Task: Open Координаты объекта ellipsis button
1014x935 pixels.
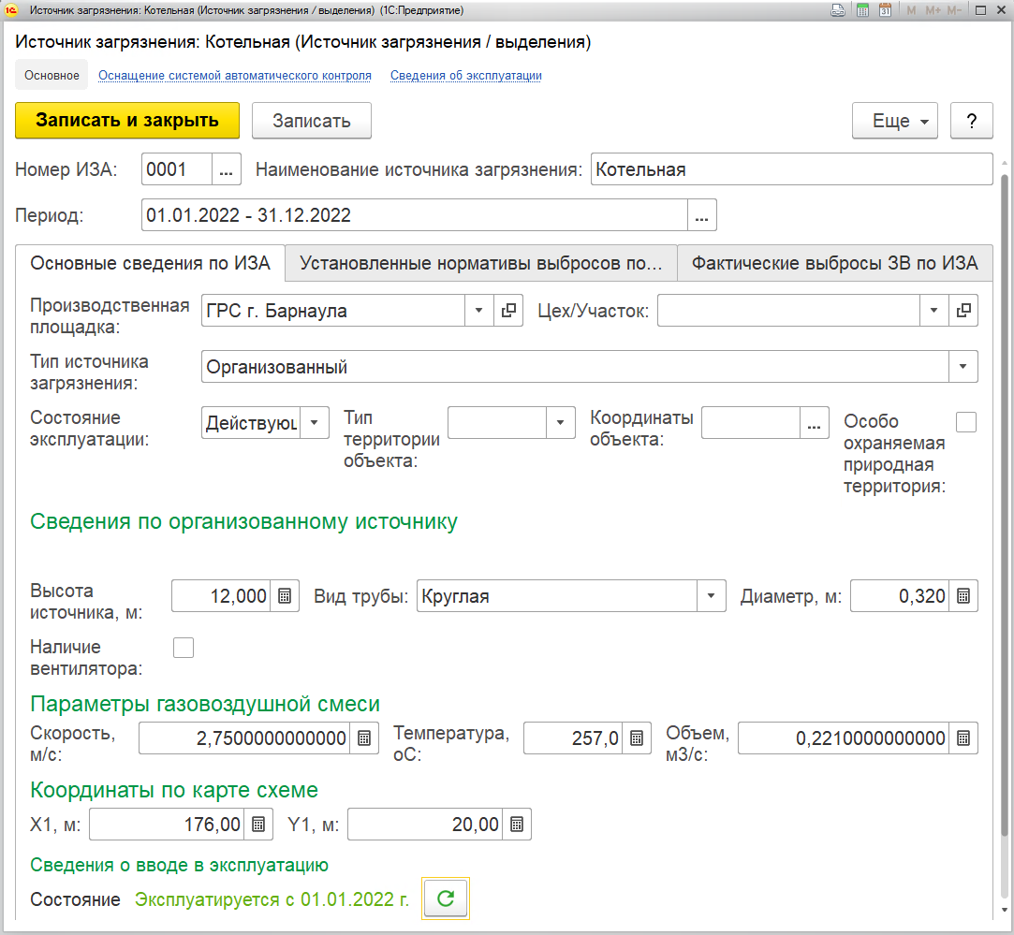Action: (815, 423)
